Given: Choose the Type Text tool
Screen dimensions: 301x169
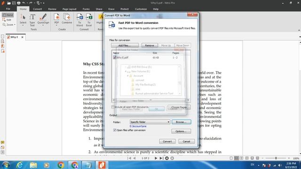Looking at the screenshot, I should click(32, 20).
